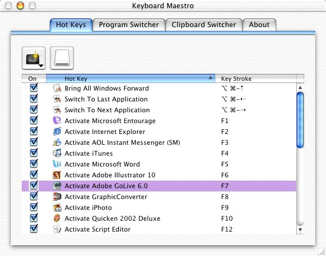
Task: Toggle Activate AOL Instant Messenger checkbox
Action: (34, 142)
